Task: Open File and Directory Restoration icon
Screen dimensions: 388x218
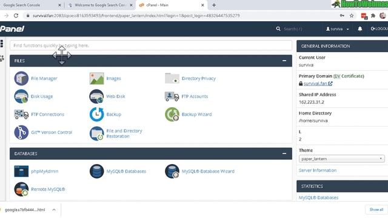Action: click(x=96, y=133)
